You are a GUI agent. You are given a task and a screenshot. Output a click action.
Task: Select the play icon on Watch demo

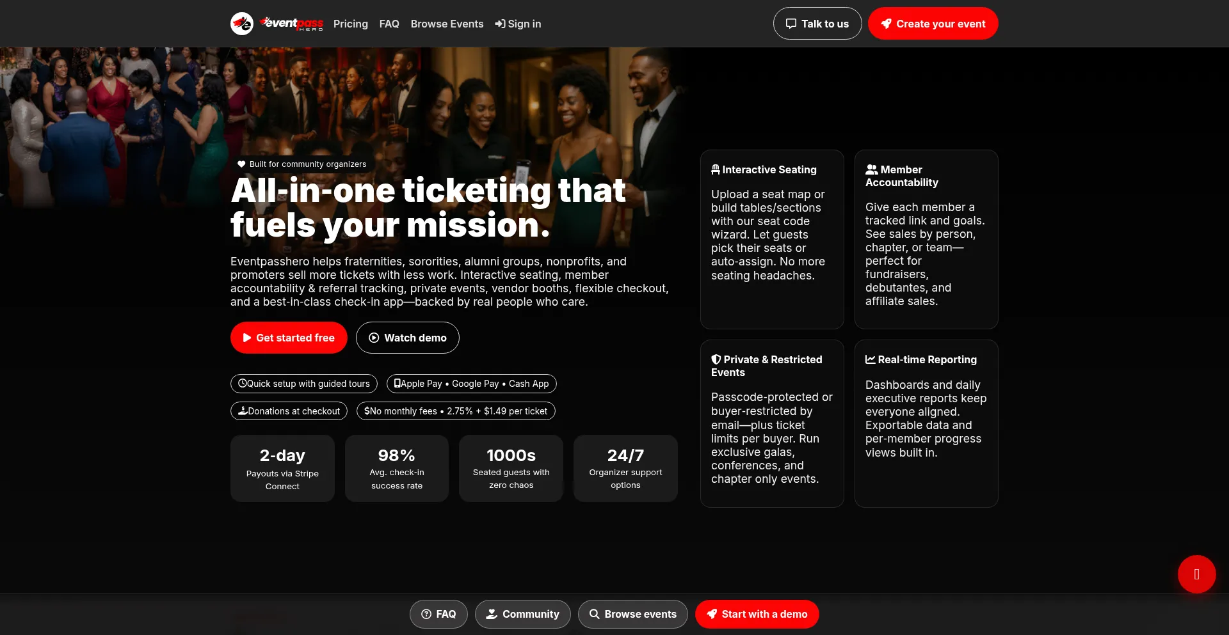(374, 338)
